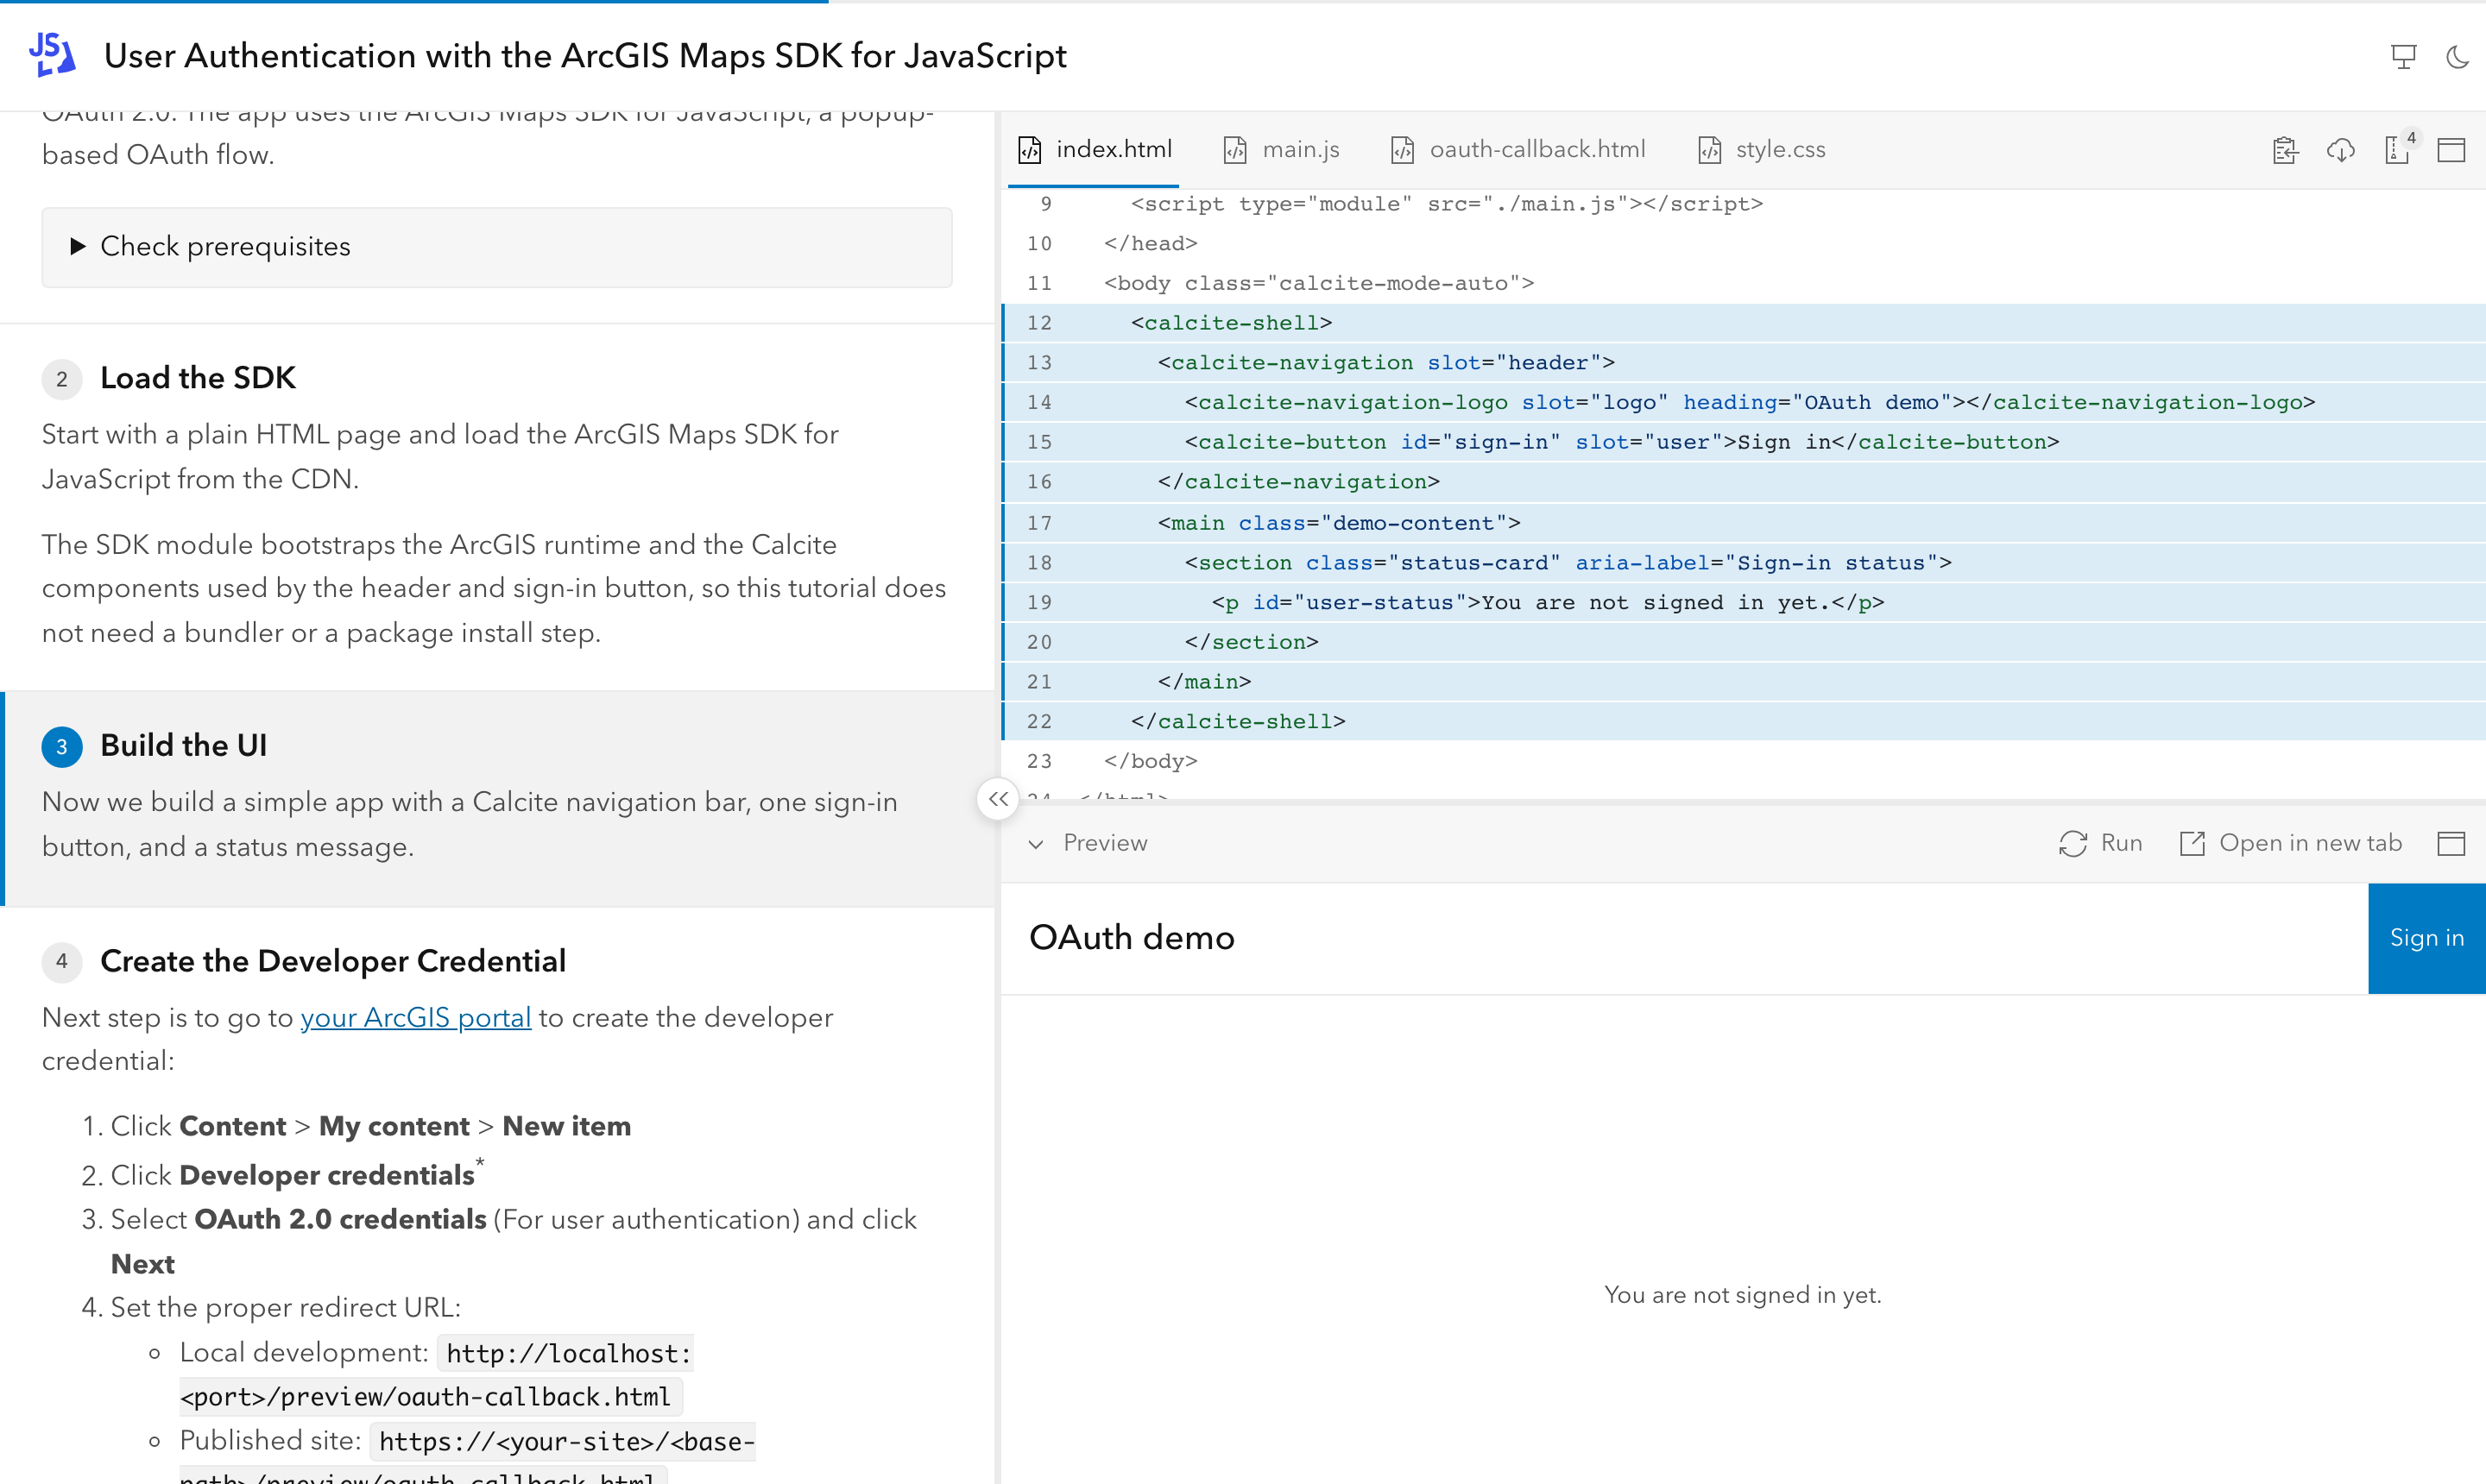This screenshot has width=2486, height=1484.
Task: Click the oauth-callback.html file icon
Action: click(x=1403, y=150)
